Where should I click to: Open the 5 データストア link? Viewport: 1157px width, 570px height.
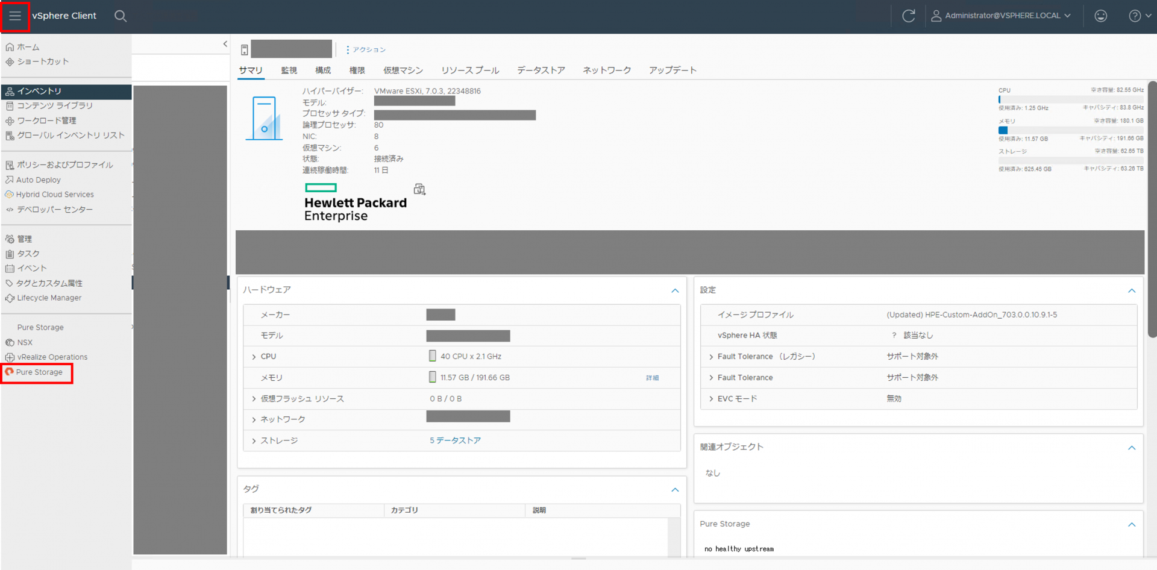455,440
